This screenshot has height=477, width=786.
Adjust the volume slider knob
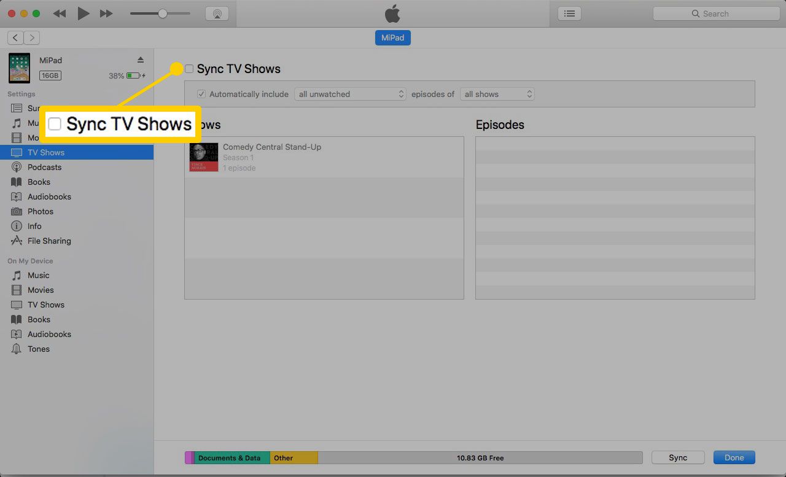(x=163, y=14)
